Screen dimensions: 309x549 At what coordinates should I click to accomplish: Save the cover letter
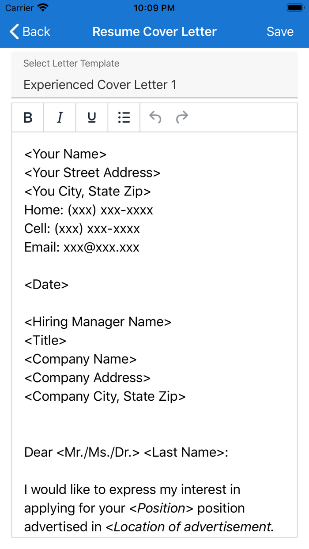[280, 31]
